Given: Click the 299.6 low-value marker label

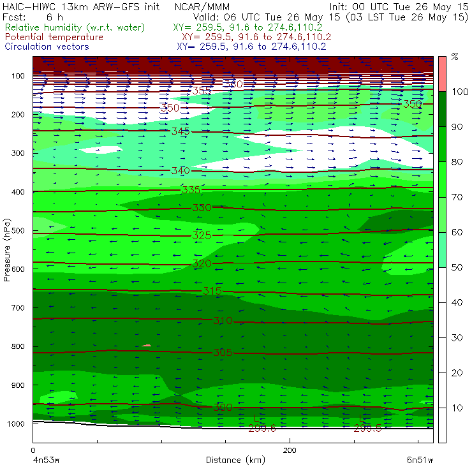Looking at the screenshot, I should (262, 429).
